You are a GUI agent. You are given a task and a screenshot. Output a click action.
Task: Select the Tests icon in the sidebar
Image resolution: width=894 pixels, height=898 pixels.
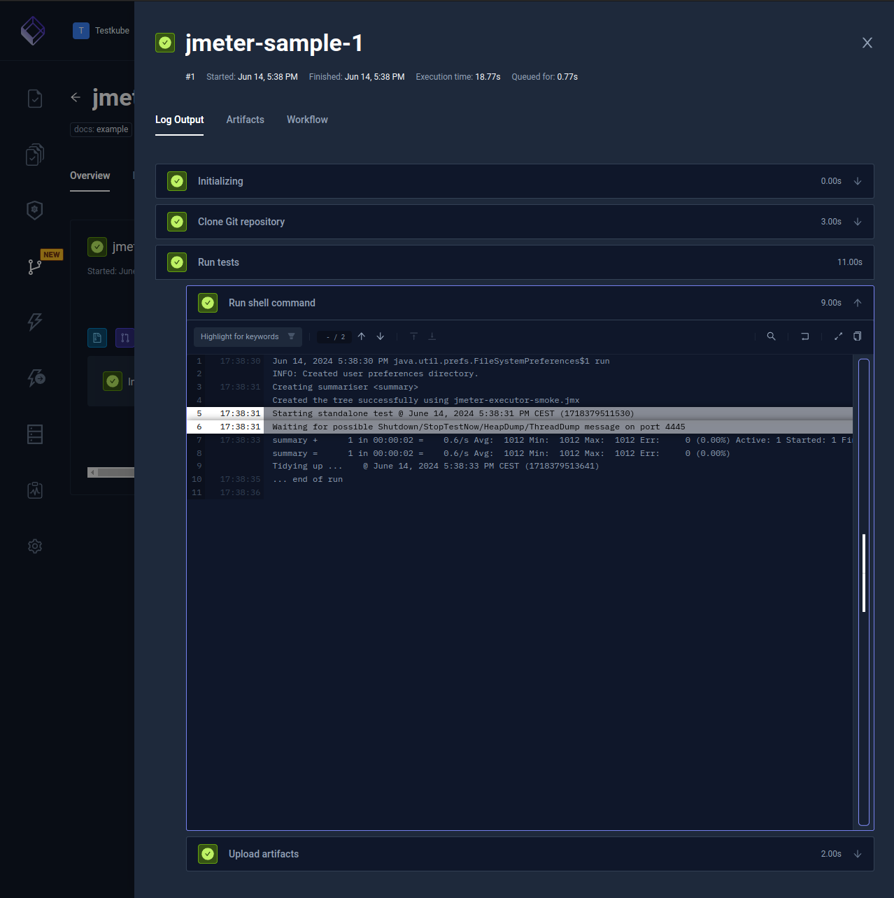pos(35,99)
